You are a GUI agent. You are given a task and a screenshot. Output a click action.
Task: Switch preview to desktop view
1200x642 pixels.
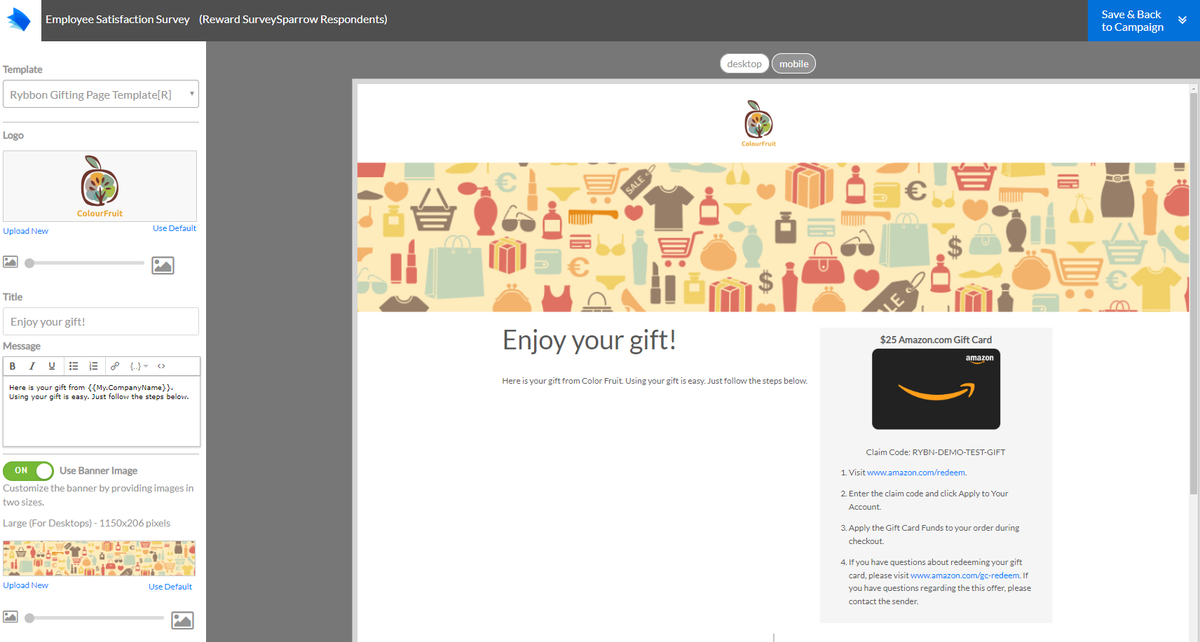[744, 64]
